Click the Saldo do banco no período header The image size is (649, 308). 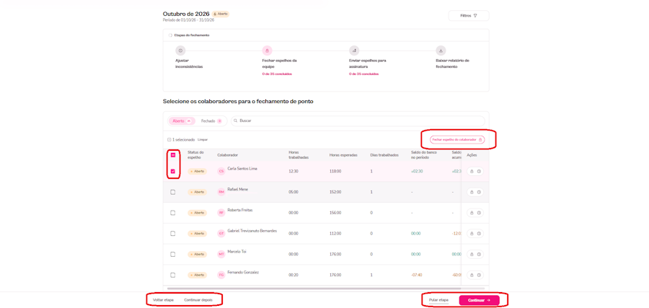pyautogui.click(x=423, y=155)
